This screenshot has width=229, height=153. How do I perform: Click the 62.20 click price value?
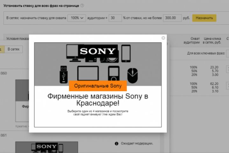214,84
